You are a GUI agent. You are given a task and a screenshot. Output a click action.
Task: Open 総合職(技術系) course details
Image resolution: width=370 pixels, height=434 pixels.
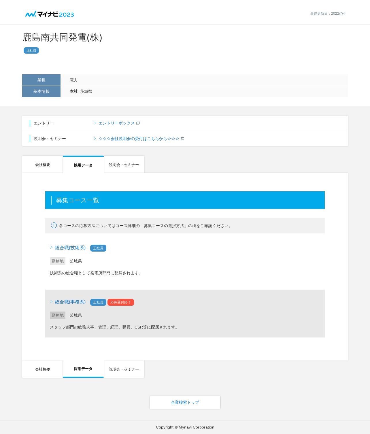(70, 248)
